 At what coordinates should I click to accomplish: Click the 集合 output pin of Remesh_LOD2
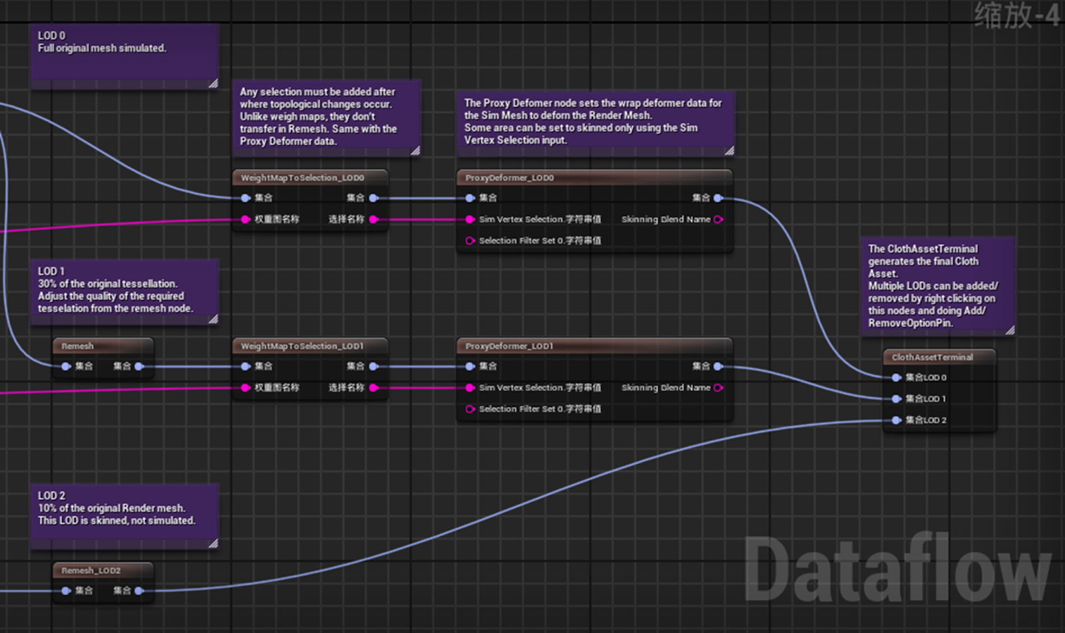tap(138, 590)
